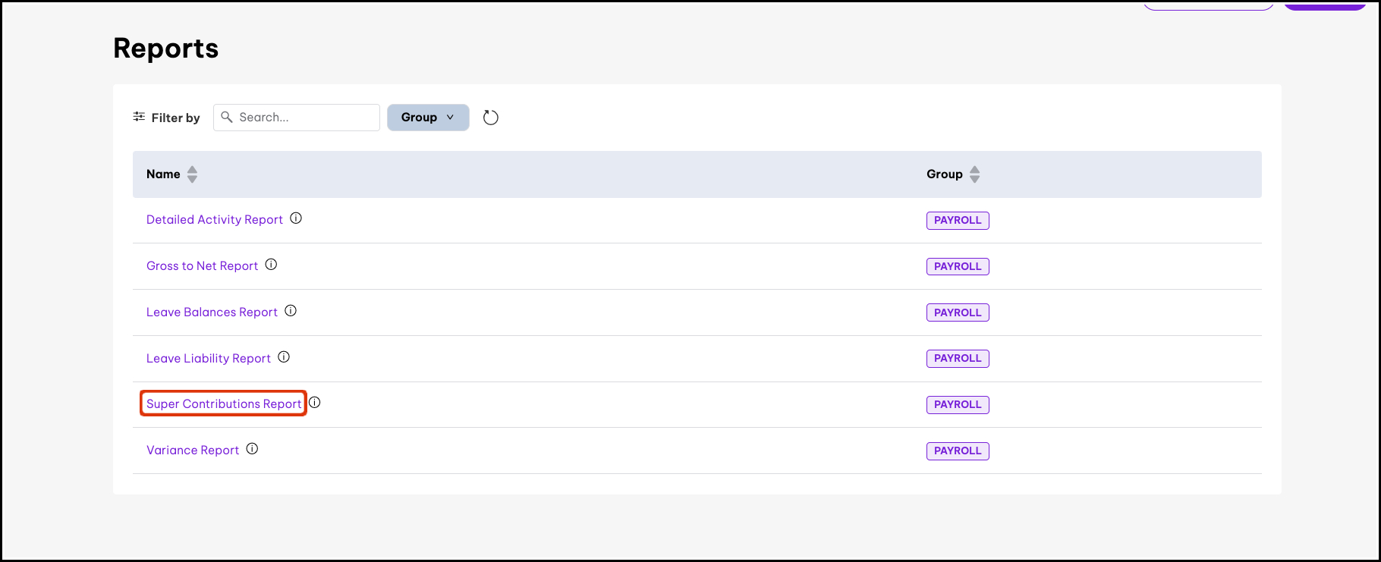Click the Filter by sliders icon
This screenshot has width=1381, height=562.
tap(139, 117)
